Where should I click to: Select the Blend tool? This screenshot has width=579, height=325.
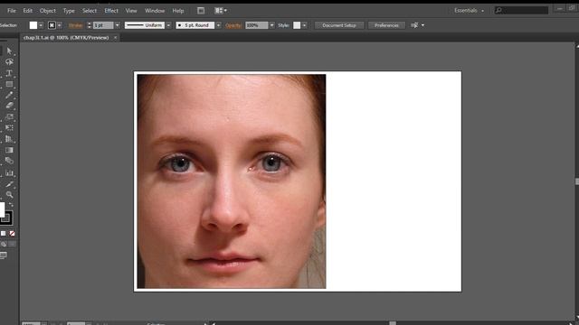pos(9,161)
